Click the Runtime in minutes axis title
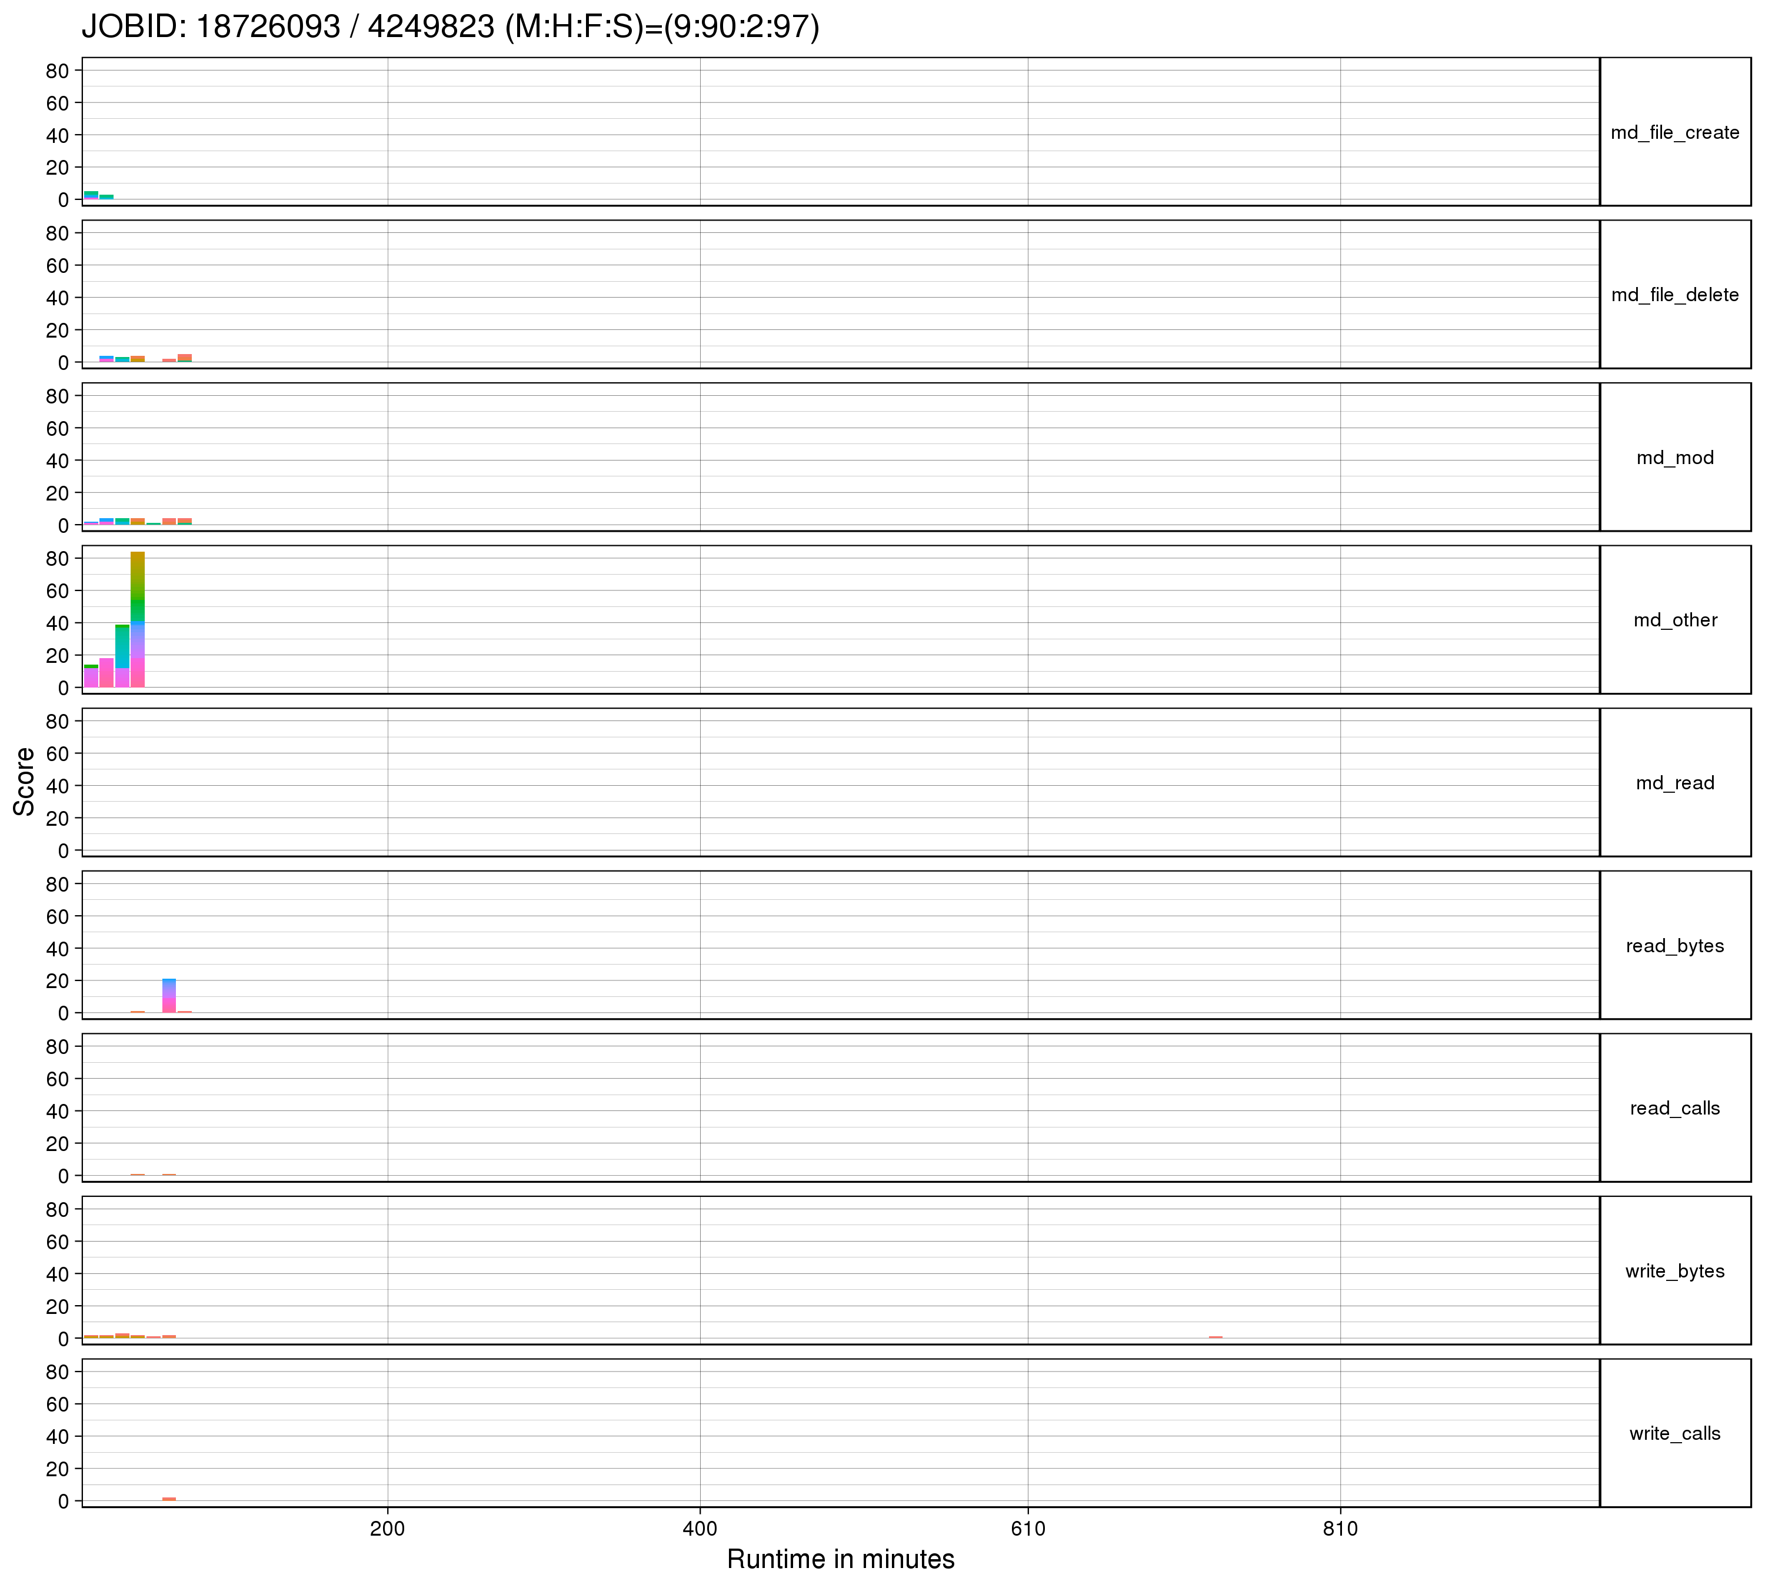Viewport: 1765px width, 1588px height. click(x=840, y=1559)
